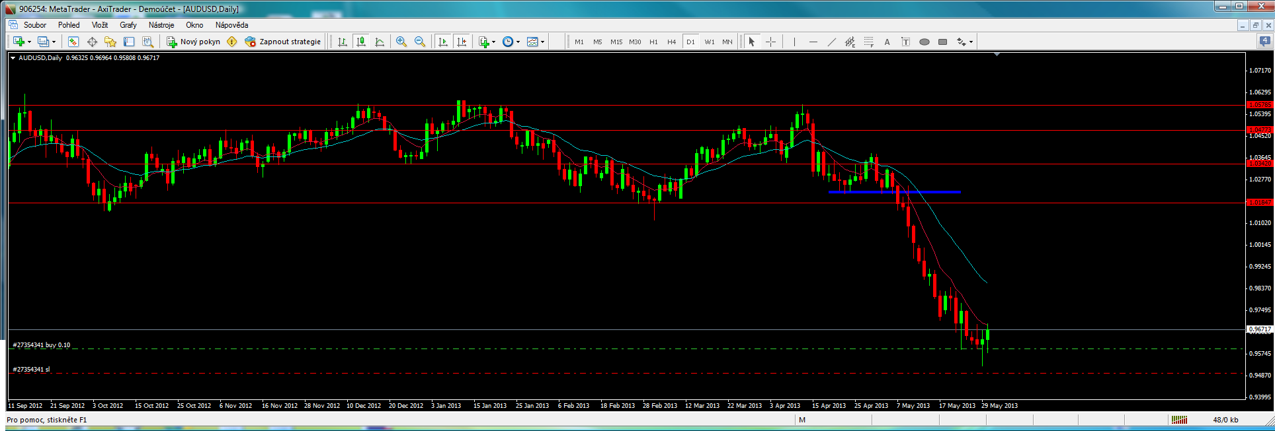Click the MetaEditor yellow diamond icon
This screenshot has height=431, width=1275.
coord(231,42)
